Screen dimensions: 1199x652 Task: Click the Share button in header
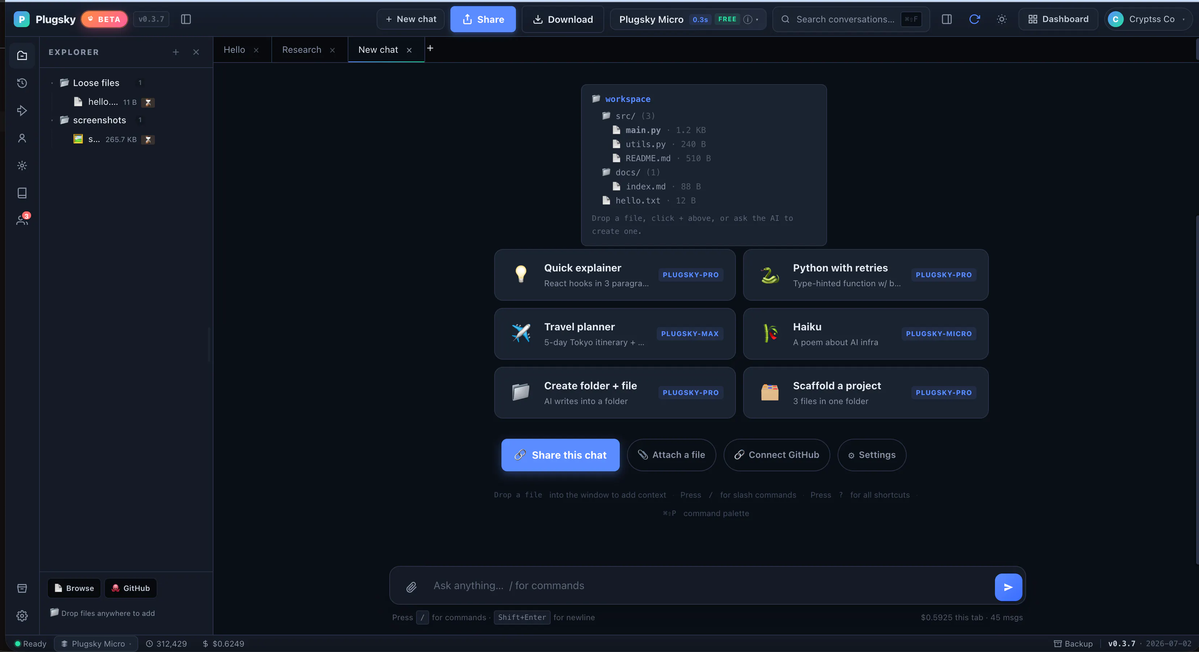pyautogui.click(x=483, y=19)
